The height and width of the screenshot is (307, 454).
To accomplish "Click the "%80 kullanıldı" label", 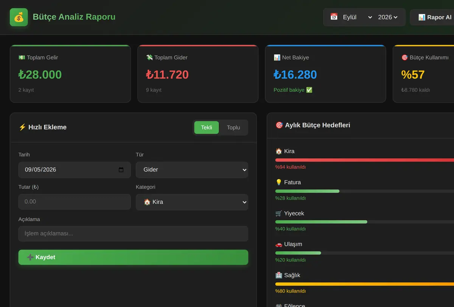I will pyautogui.click(x=291, y=291).
